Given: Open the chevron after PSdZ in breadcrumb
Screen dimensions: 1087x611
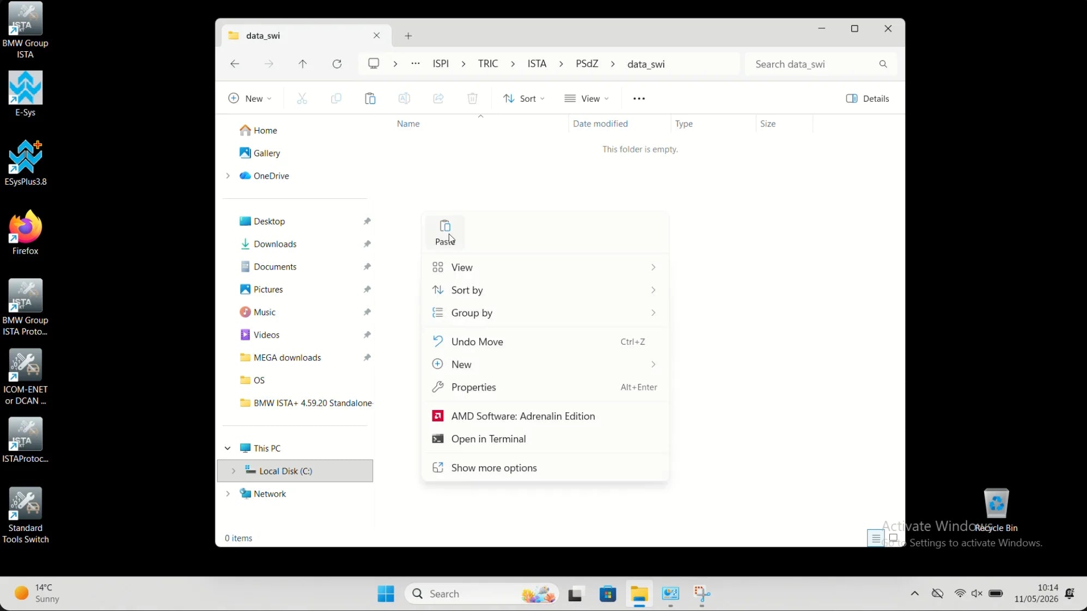Looking at the screenshot, I should pos(613,64).
